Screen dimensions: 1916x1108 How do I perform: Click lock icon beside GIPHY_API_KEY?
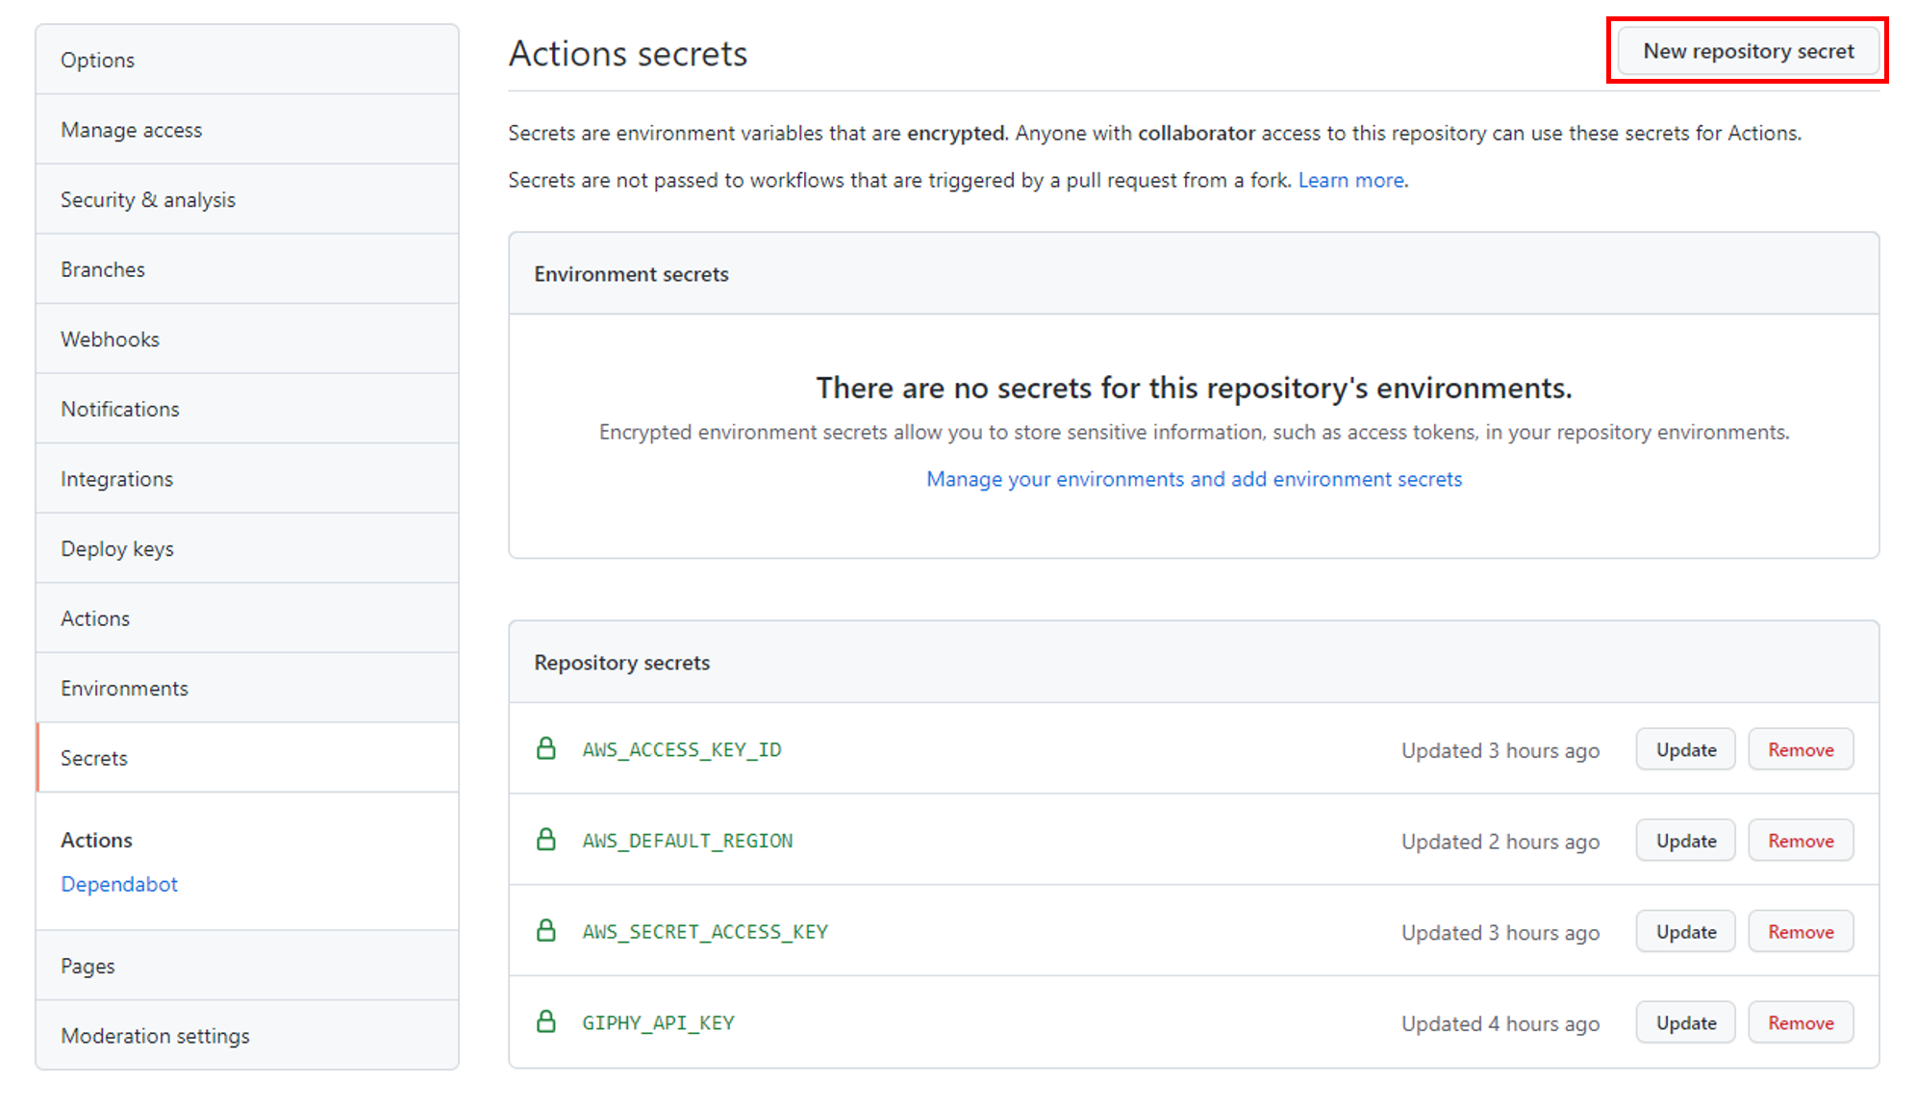coord(545,1021)
